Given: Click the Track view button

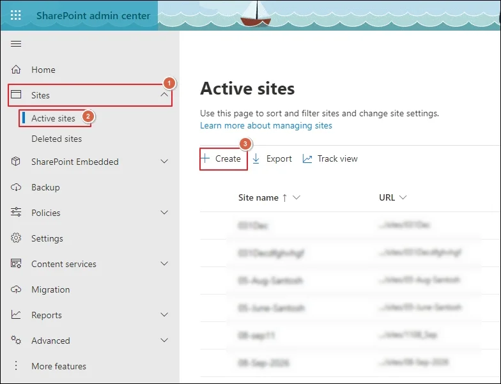Looking at the screenshot, I should pos(330,158).
